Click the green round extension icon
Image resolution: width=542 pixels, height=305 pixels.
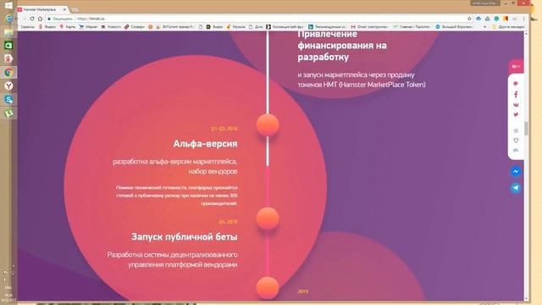point(496,19)
